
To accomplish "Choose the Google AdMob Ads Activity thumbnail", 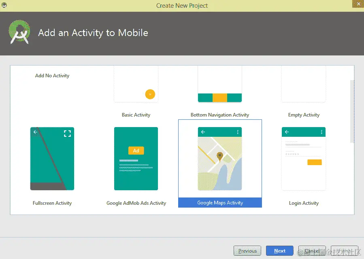I will click(x=136, y=159).
